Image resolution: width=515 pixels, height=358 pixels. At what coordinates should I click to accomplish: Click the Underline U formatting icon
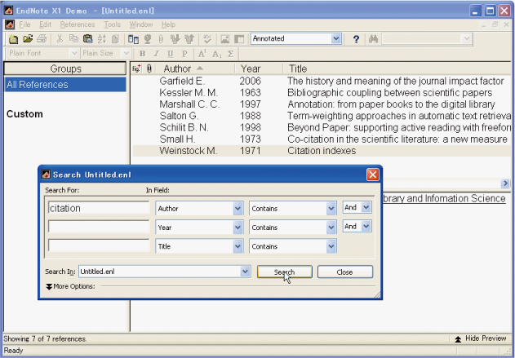point(170,54)
